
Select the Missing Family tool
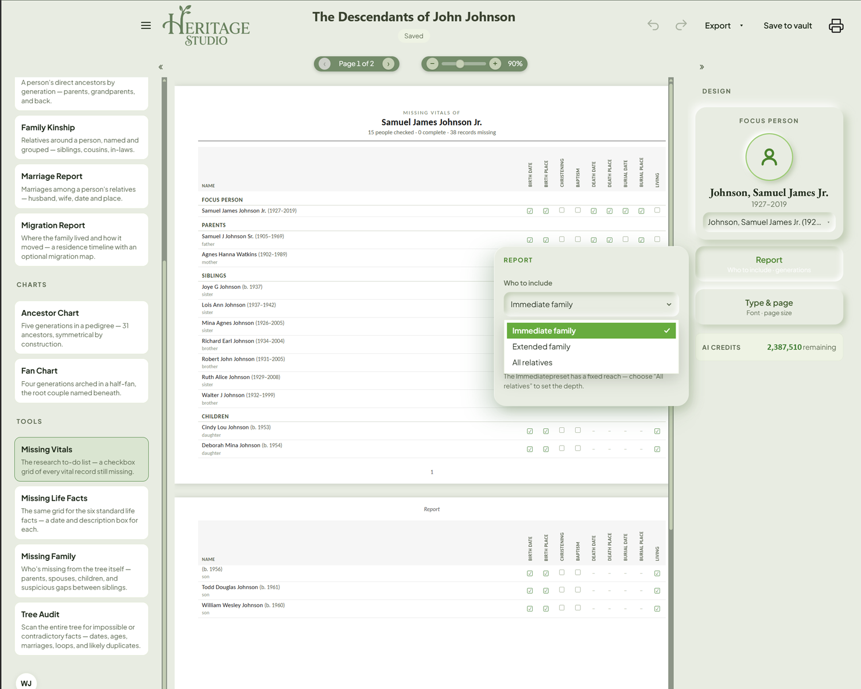[82, 571]
